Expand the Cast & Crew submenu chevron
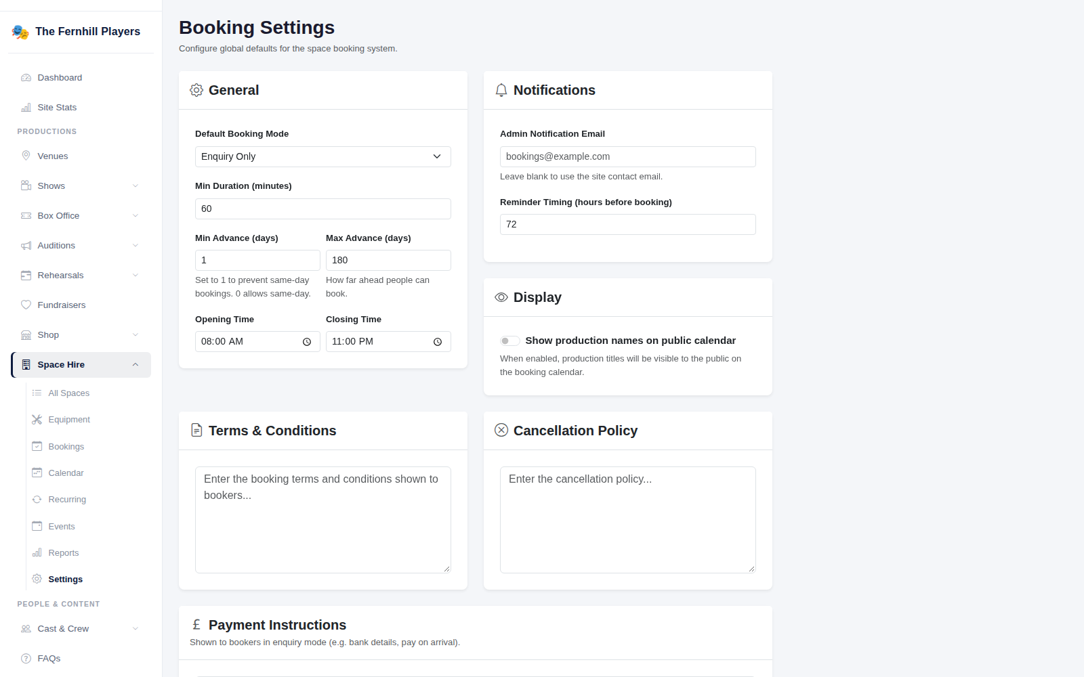This screenshot has width=1084, height=677. pos(135,629)
